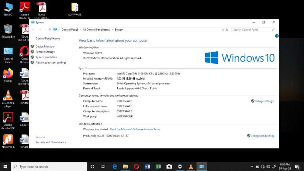Read the Microsoft Software License Terms
The height and width of the screenshot is (171, 304).
pos(135,129)
